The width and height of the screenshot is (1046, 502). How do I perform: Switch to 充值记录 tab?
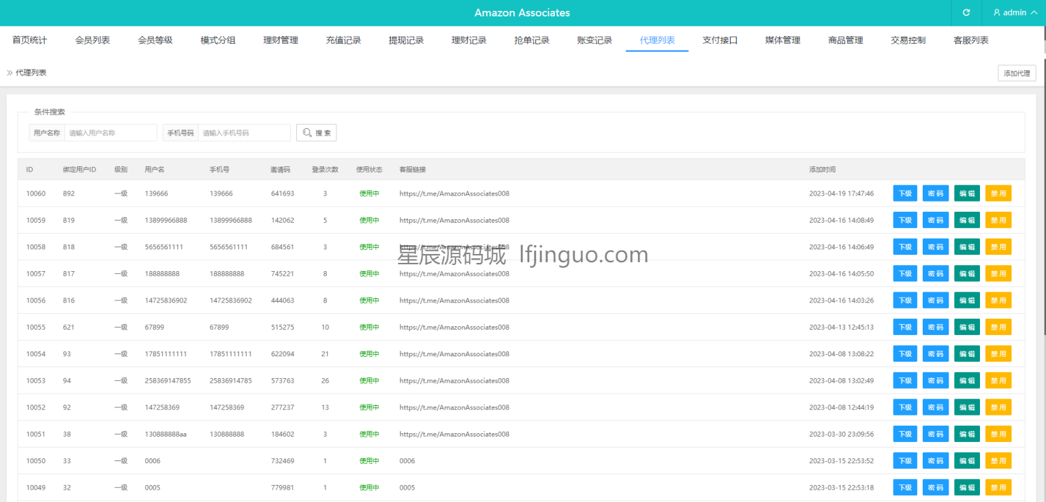tap(343, 40)
